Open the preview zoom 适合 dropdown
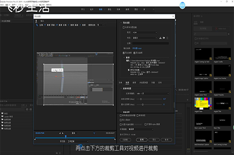The width and height of the screenshot is (234, 155). [x=75, y=133]
